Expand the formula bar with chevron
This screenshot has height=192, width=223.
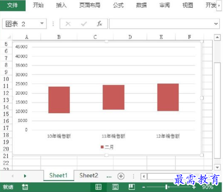click(x=216, y=24)
